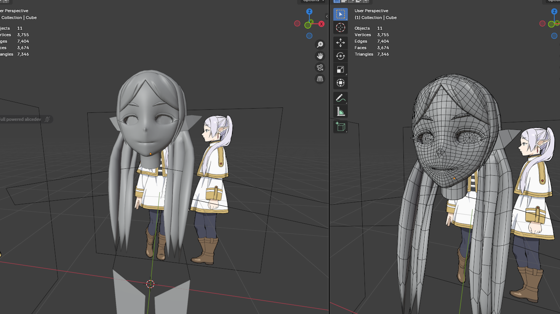The height and width of the screenshot is (314, 560).
Task: Click the 7,346 triangles value in right viewport
Action: (x=383, y=54)
